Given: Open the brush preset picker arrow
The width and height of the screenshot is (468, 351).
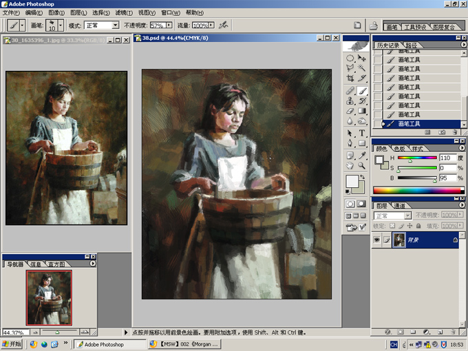Looking at the screenshot, I should point(61,25).
